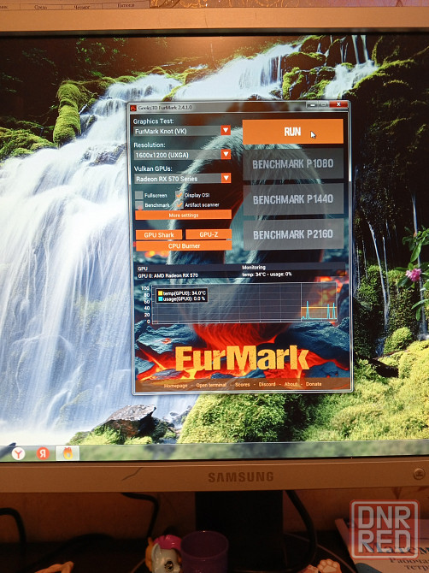Open the Homepage link
This screenshot has height=573, width=429.
(175, 386)
